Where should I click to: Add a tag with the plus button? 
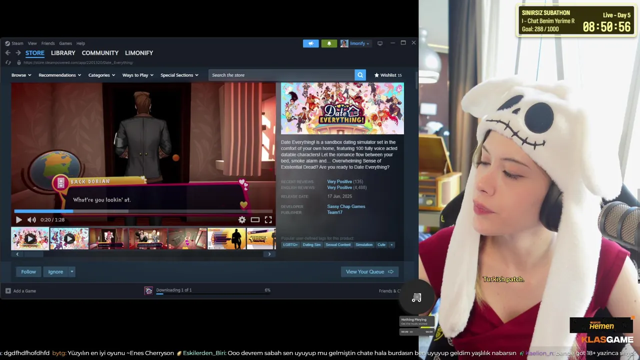tap(391, 244)
